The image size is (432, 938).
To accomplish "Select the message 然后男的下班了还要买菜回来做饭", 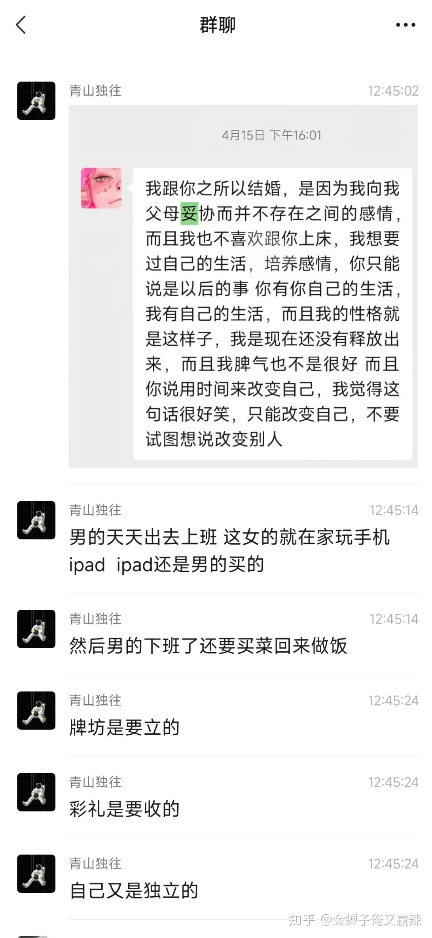I will [208, 646].
